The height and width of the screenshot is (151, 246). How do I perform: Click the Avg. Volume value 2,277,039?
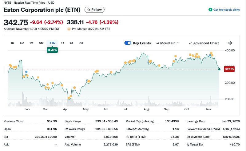pyautogui.click(x=111, y=145)
